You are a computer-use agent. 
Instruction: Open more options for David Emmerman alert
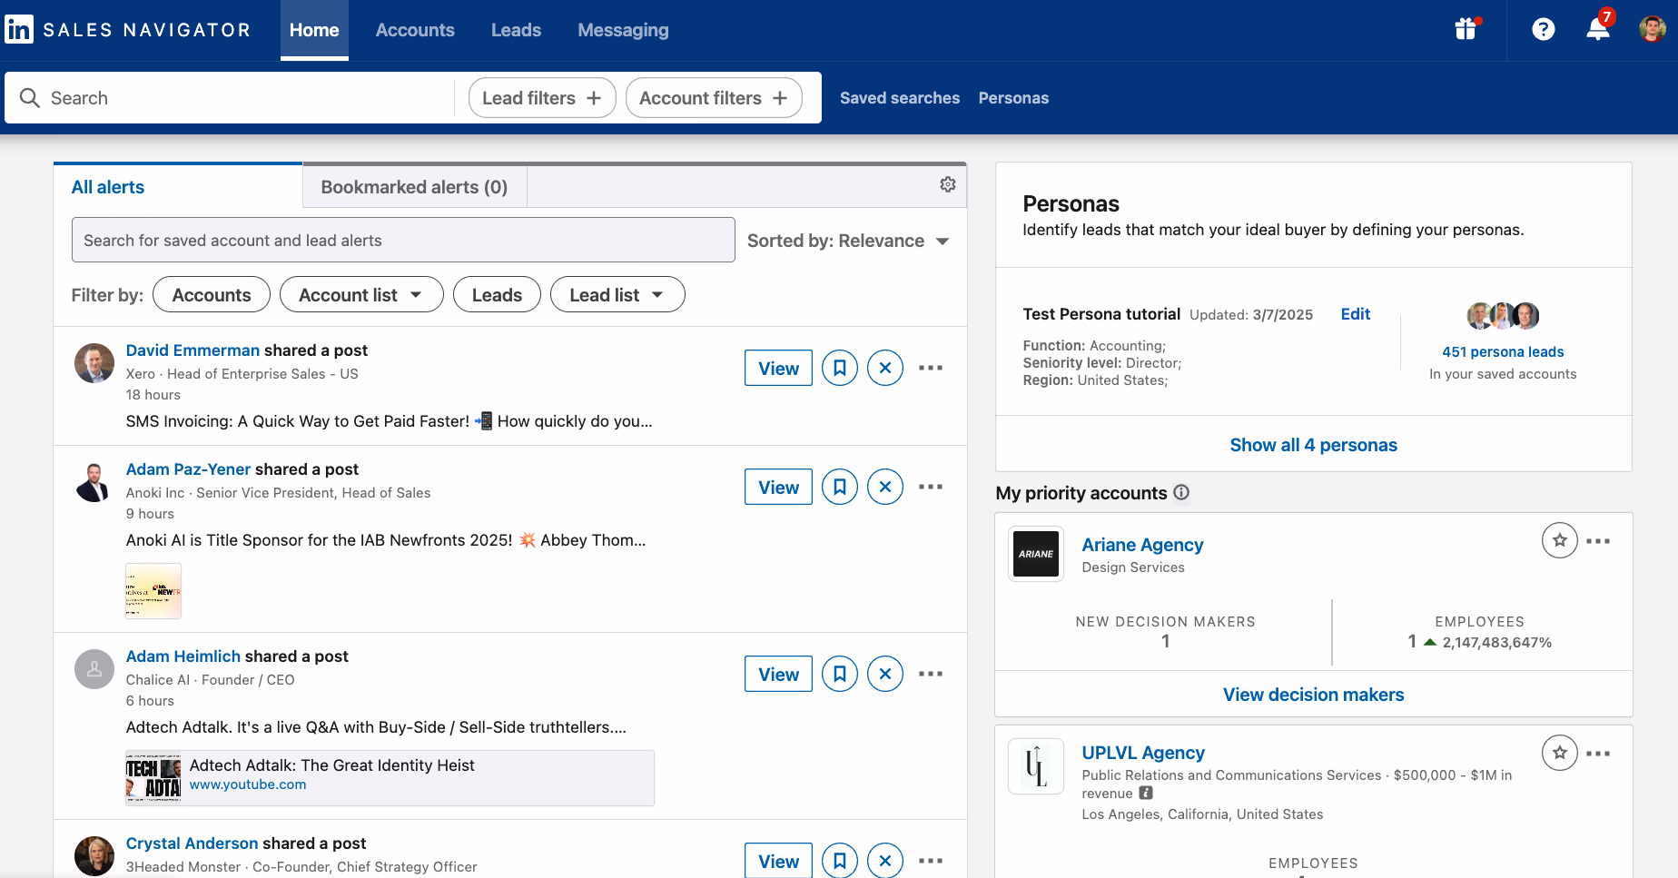(931, 368)
